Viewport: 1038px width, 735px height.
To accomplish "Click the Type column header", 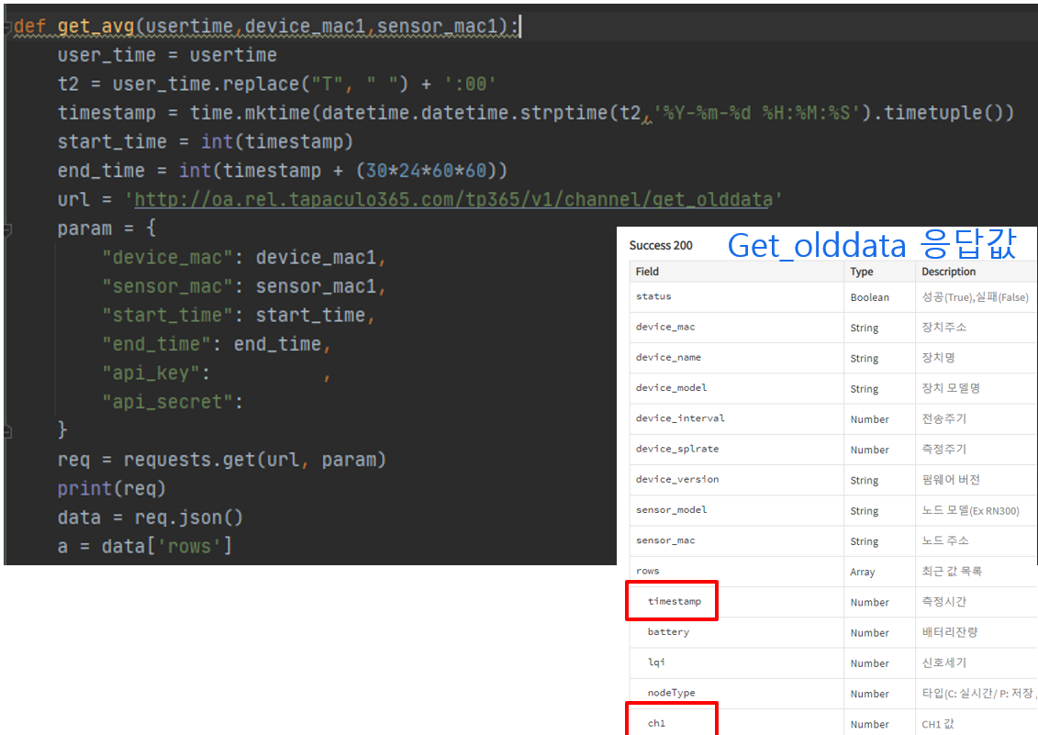I will click(x=860, y=272).
